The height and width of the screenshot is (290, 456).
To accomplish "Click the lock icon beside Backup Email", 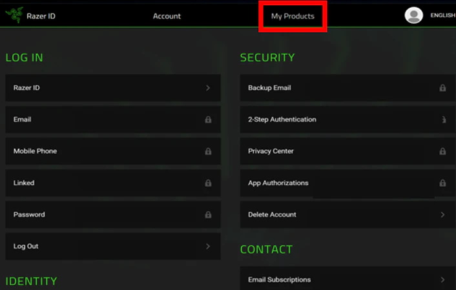I will click(442, 88).
